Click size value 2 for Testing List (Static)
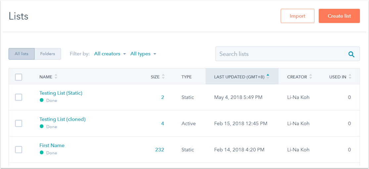Viewport: 369px width, 169px height. click(x=162, y=97)
